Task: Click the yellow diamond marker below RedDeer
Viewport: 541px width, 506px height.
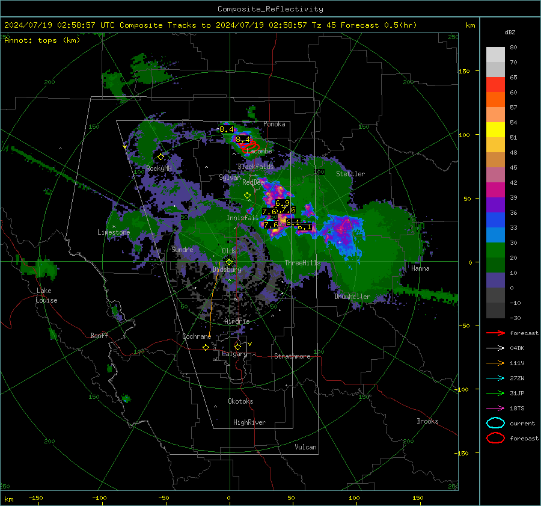Action: [247, 196]
